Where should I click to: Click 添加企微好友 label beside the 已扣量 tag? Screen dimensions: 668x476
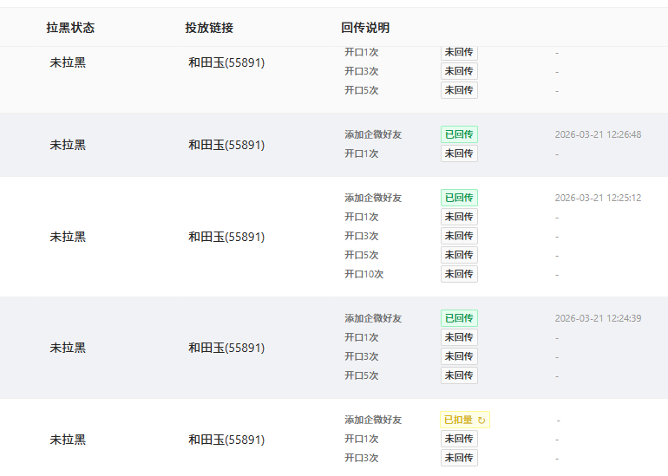point(373,420)
